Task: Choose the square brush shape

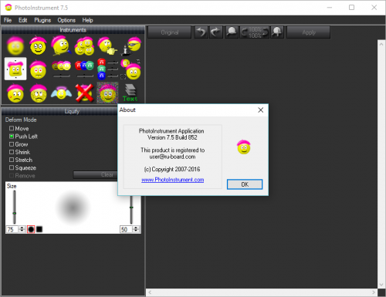Action: [39, 229]
